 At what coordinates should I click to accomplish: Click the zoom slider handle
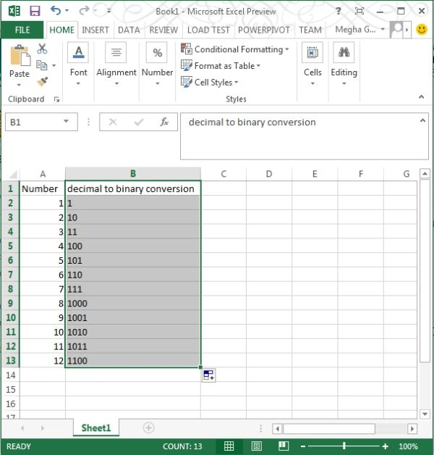pos(344,446)
